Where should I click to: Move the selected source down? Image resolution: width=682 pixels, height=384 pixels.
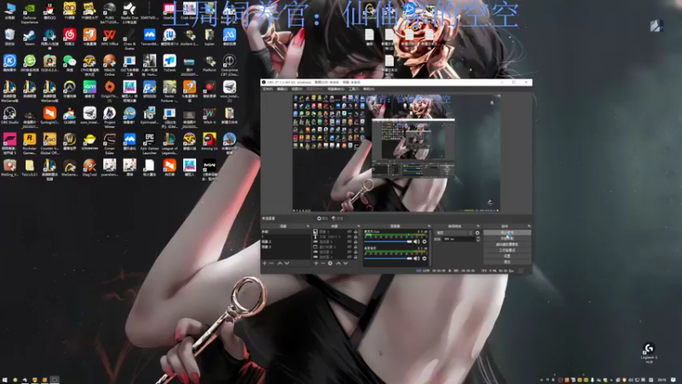(345, 264)
